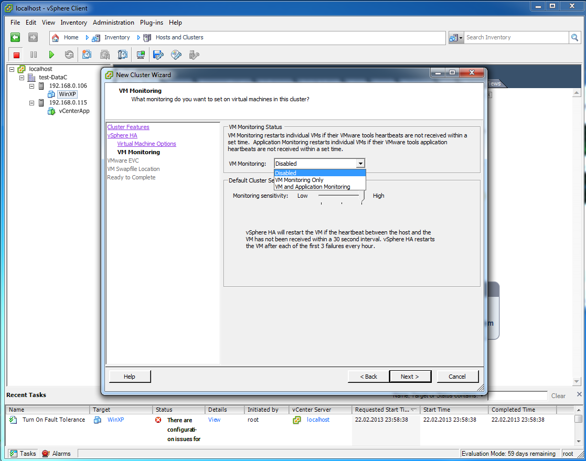Click the error icon in the task Status column

(158, 420)
